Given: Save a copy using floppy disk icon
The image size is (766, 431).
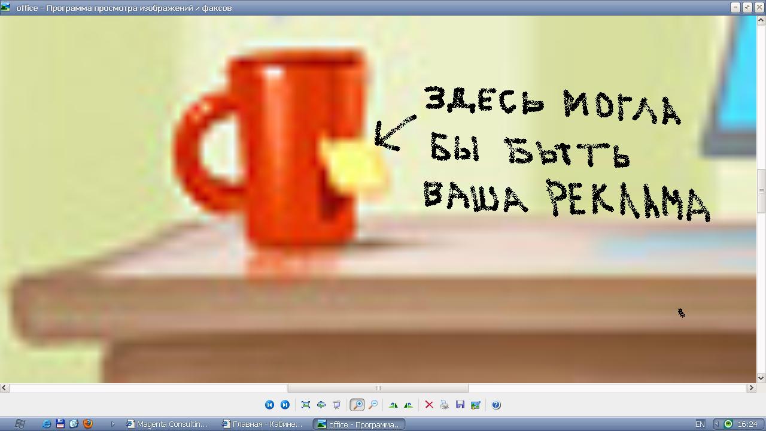Looking at the screenshot, I should click(460, 405).
